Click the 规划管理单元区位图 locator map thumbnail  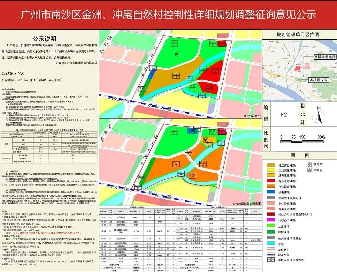click(x=300, y=70)
